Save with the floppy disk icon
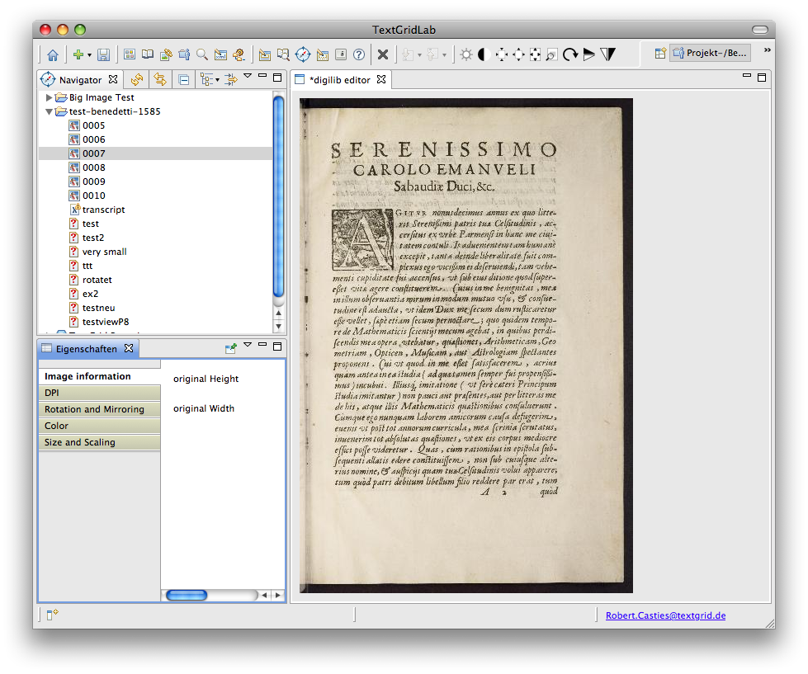 coord(104,55)
